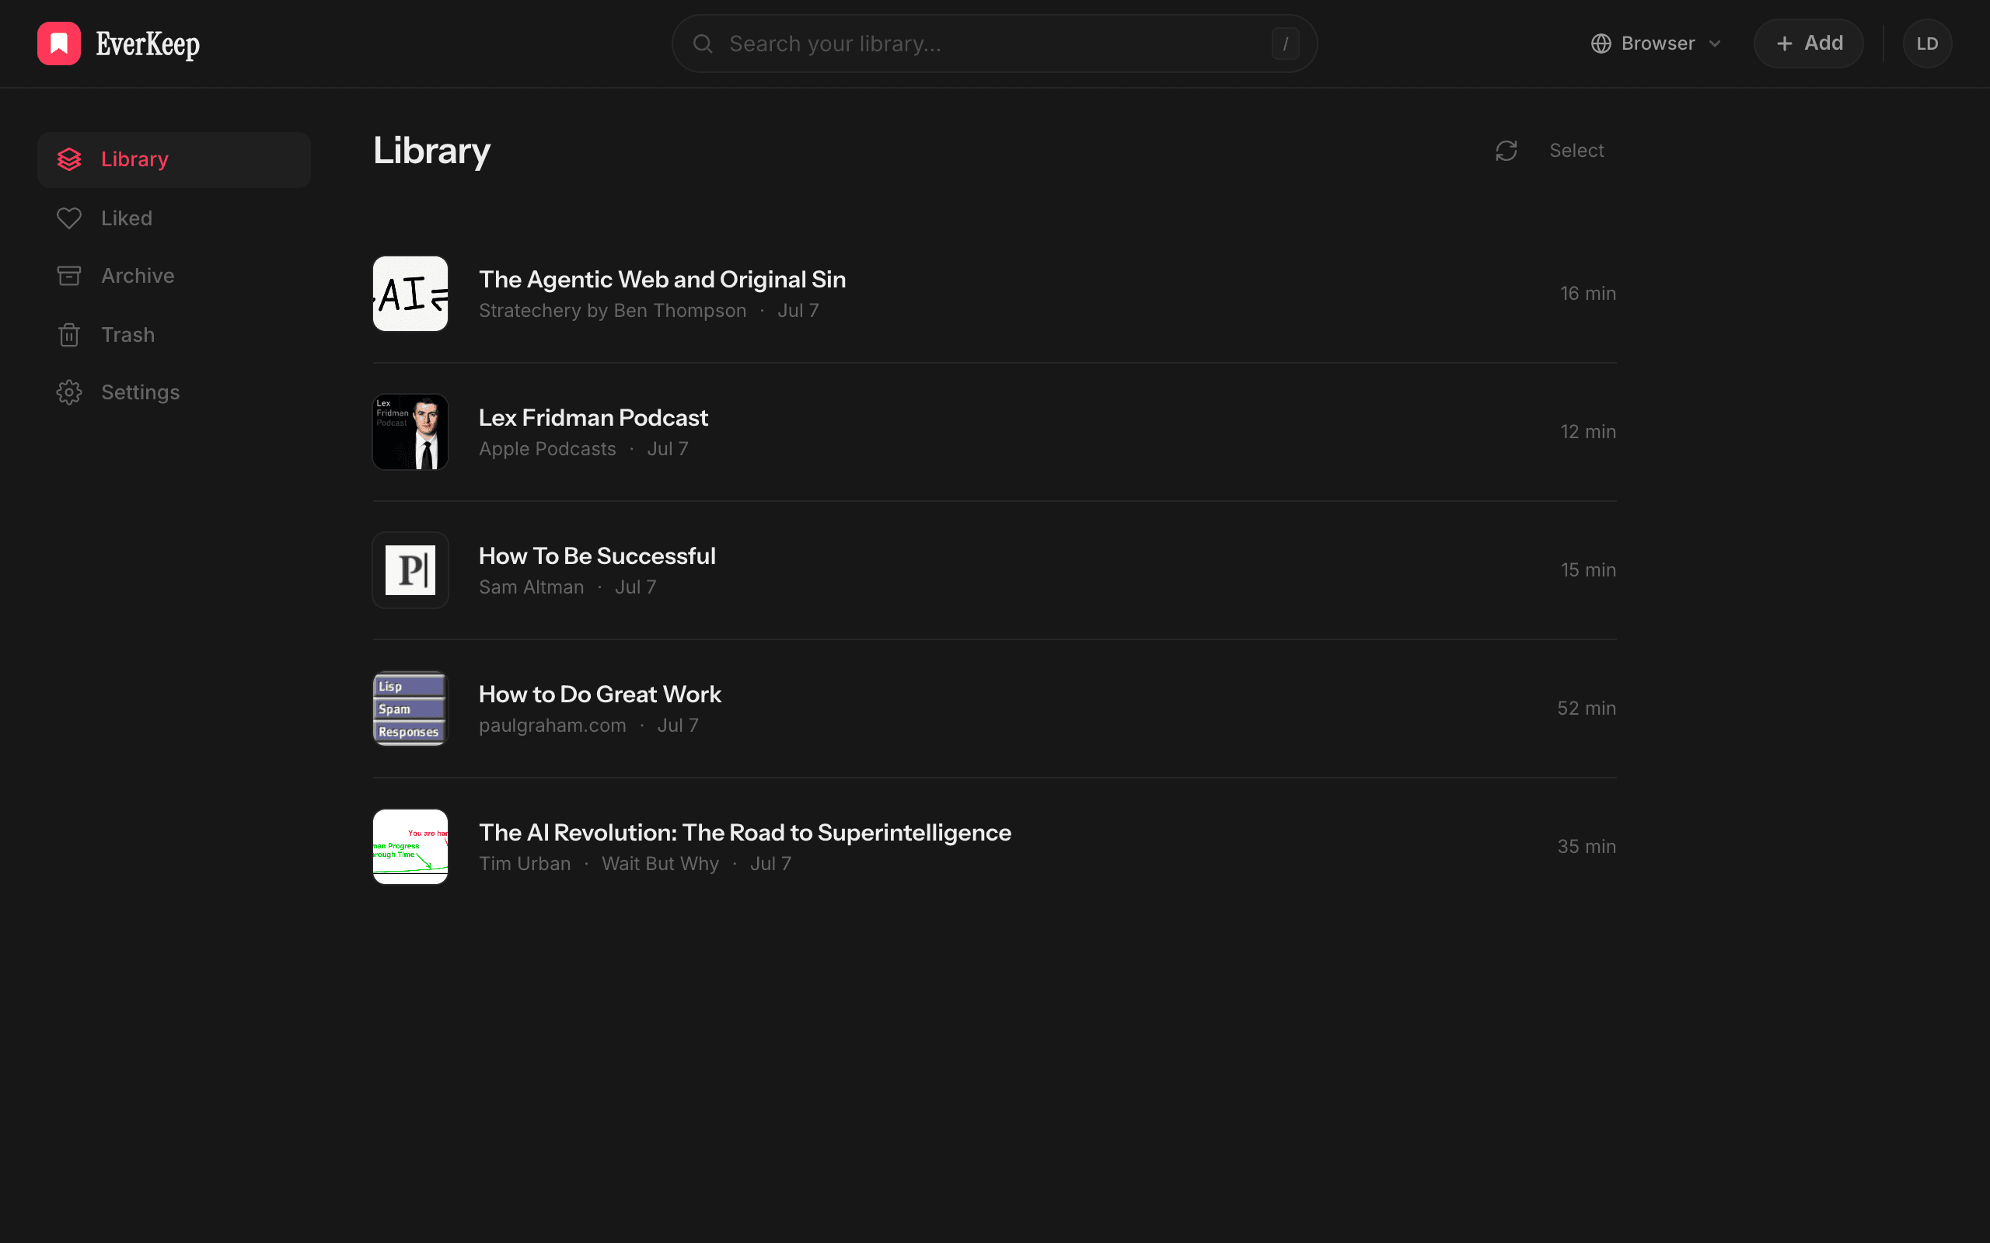Click the Select button in Library header
Screen dimensions: 1990x1243
point(1576,151)
